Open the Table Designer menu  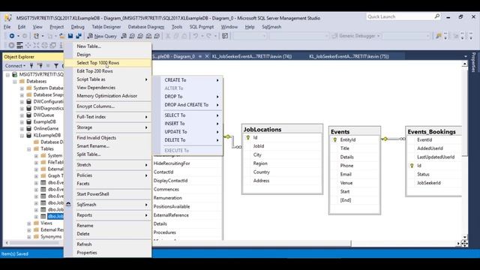pyautogui.click(x=106, y=27)
